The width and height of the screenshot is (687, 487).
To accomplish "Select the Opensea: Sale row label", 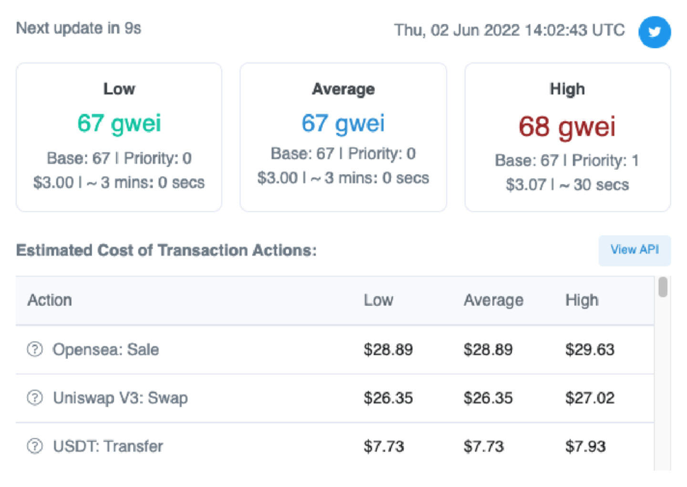I will pyautogui.click(x=105, y=350).
